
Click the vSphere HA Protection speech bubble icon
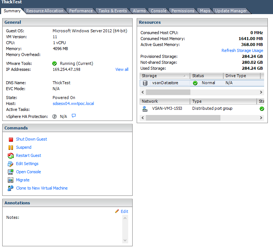click(x=74, y=116)
